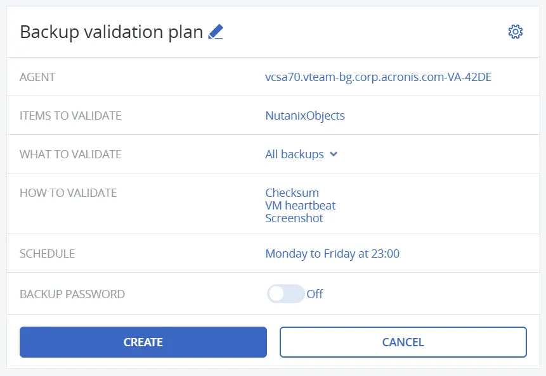546x376 pixels.
Task: Click the Backup validation plan title
Action: (x=112, y=32)
